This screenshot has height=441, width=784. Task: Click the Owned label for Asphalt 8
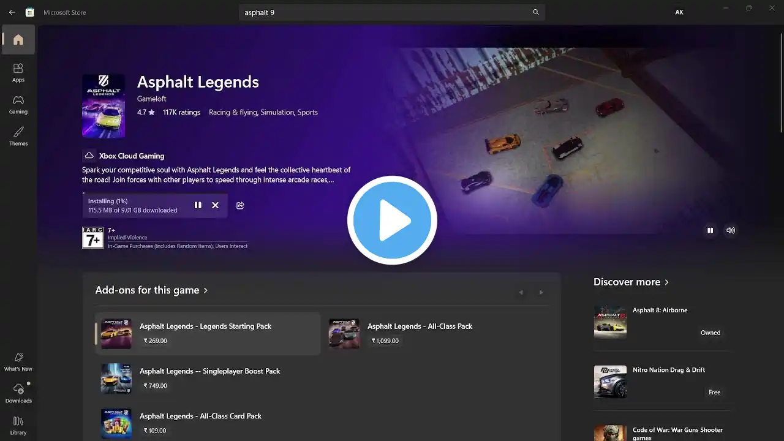710,333
